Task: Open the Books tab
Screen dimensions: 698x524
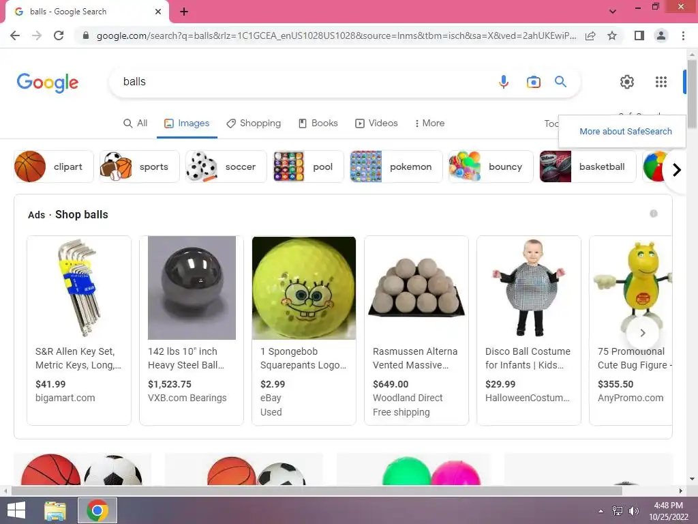Action: coord(318,123)
